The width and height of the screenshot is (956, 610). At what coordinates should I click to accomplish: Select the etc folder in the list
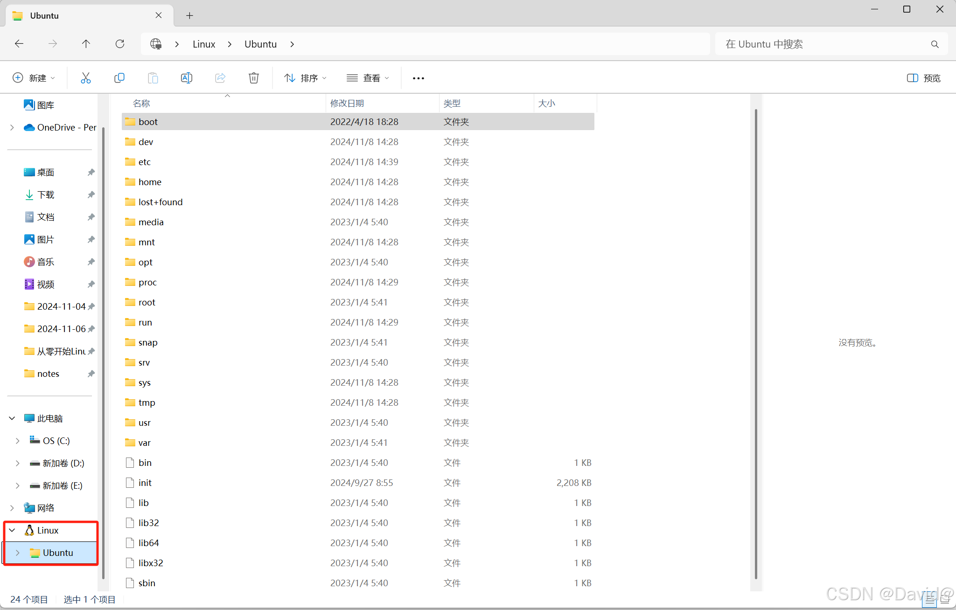click(145, 162)
